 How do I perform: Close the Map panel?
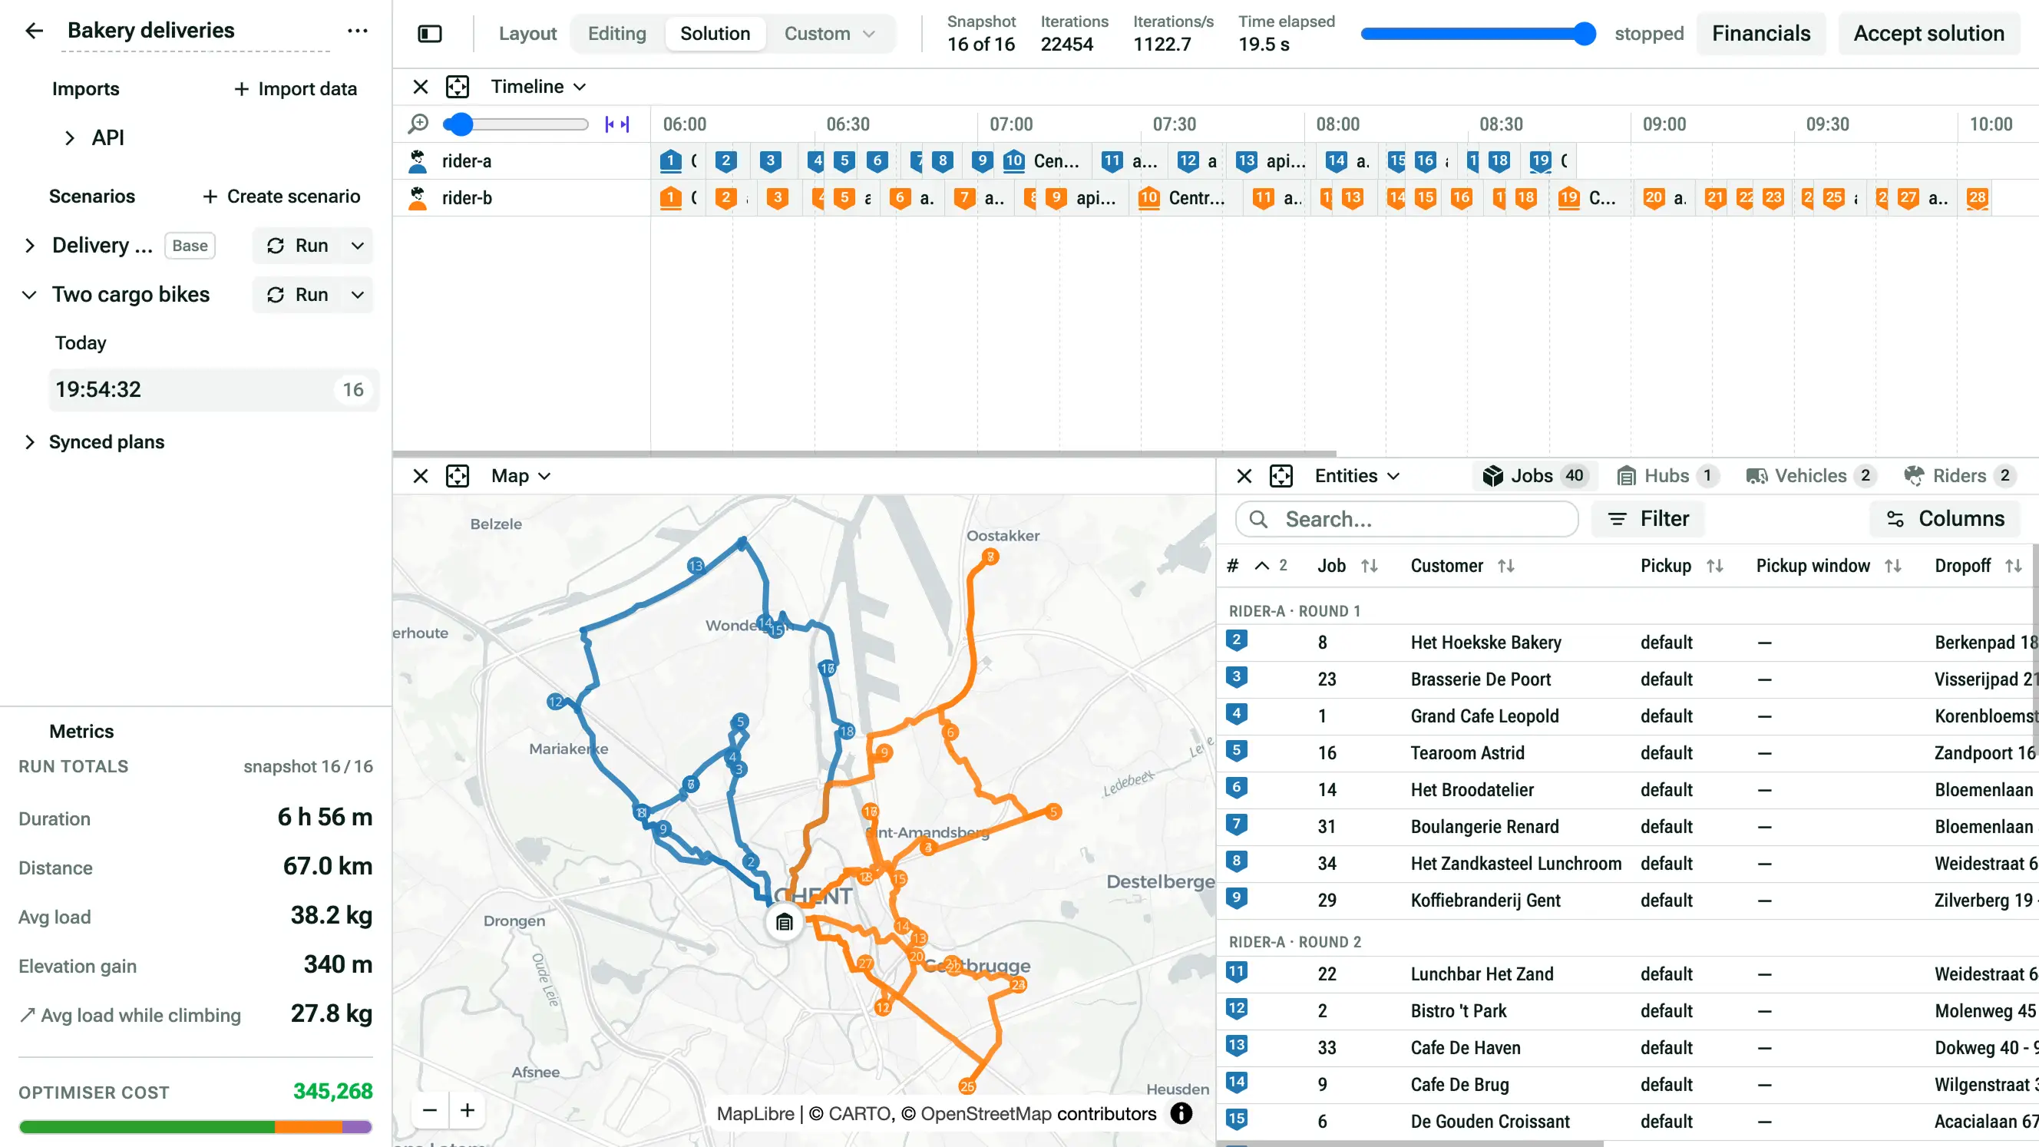click(x=420, y=476)
